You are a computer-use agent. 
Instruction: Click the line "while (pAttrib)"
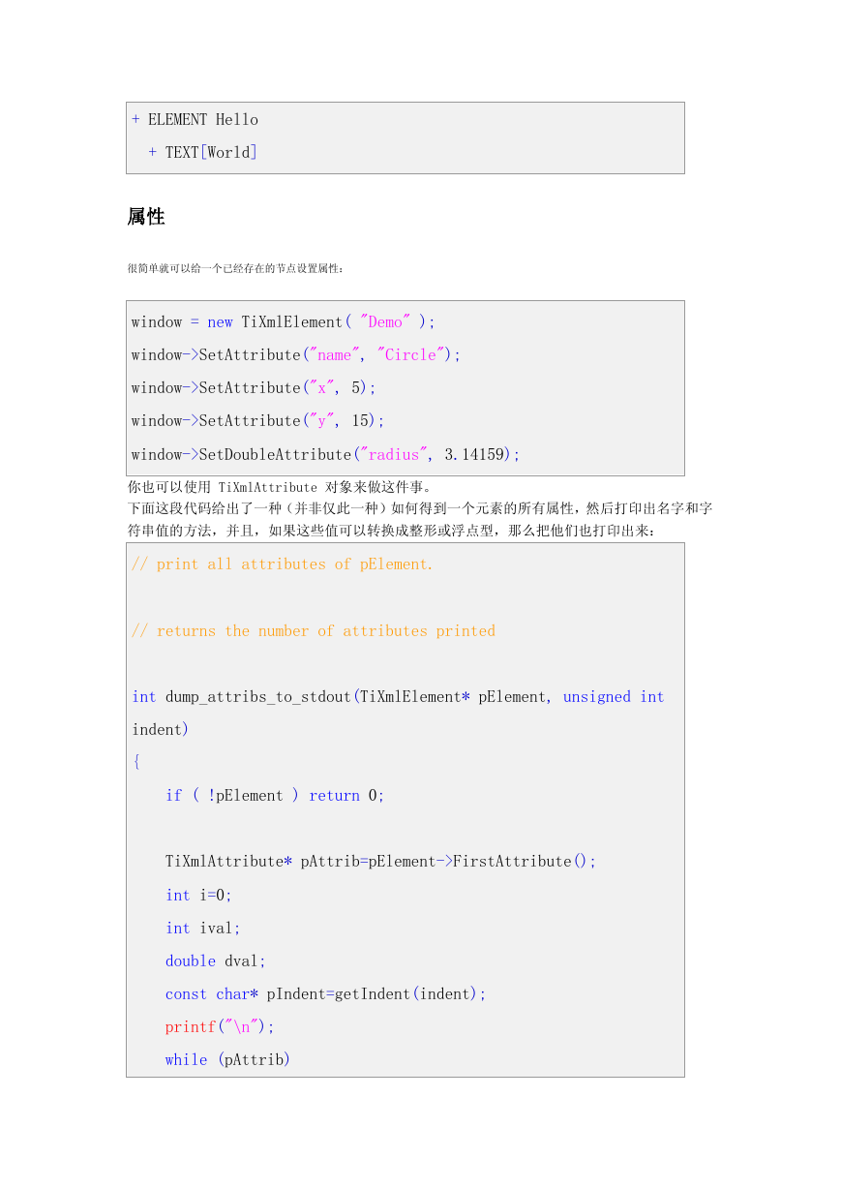227,1060
